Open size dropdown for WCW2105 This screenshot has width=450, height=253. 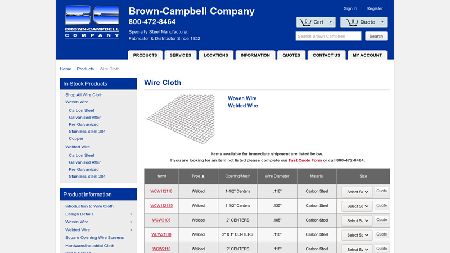(x=357, y=220)
